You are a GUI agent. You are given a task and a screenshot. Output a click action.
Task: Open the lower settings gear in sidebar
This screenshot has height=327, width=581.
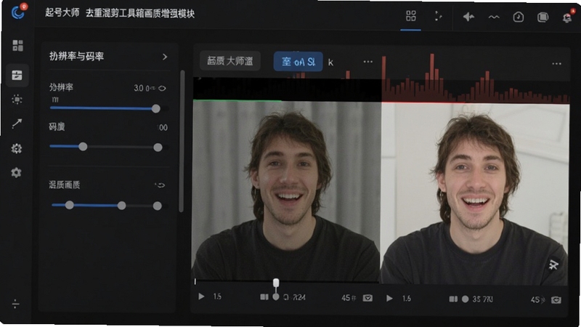[16, 173]
